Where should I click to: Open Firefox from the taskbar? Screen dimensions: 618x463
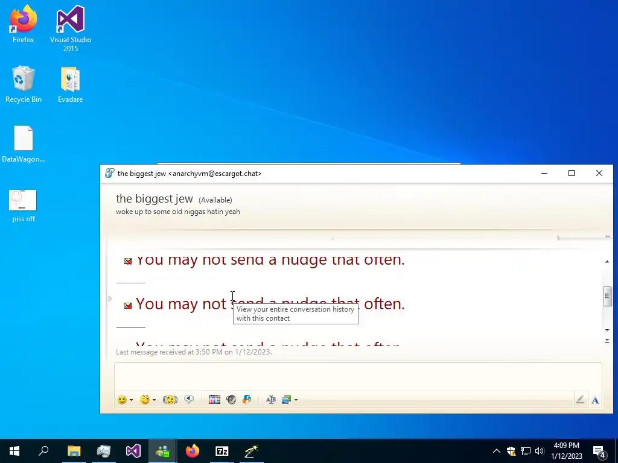[x=193, y=451]
